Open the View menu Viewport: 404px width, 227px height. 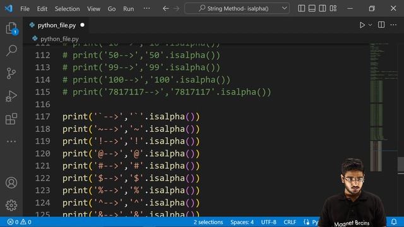click(x=93, y=9)
